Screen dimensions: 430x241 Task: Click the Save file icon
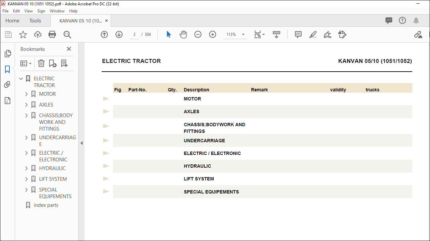(x=8, y=34)
